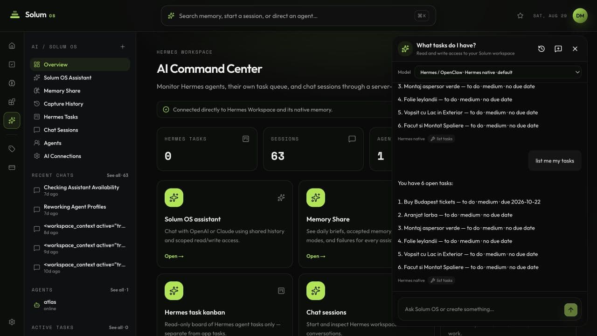Open workspace_context chat from 8d ago
Viewport: 597px width, 336px height.
pyautogui.click(x=80, y=229)
